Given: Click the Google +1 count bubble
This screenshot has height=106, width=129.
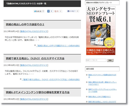Looking at the screenshot, I should tap(60, 11).
